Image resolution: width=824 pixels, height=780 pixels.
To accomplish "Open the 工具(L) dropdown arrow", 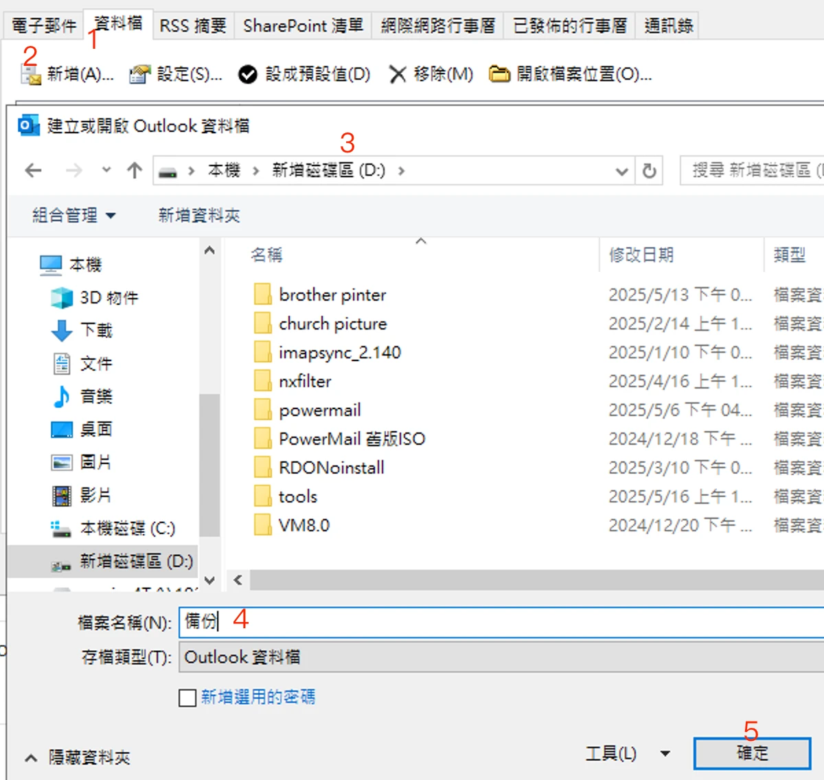I will (665, 754).
